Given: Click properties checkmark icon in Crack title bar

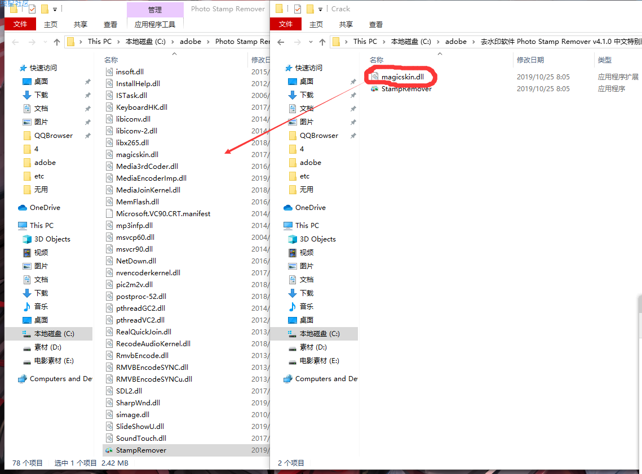Looking at the screenshot, I should click(x=298, y=8).
